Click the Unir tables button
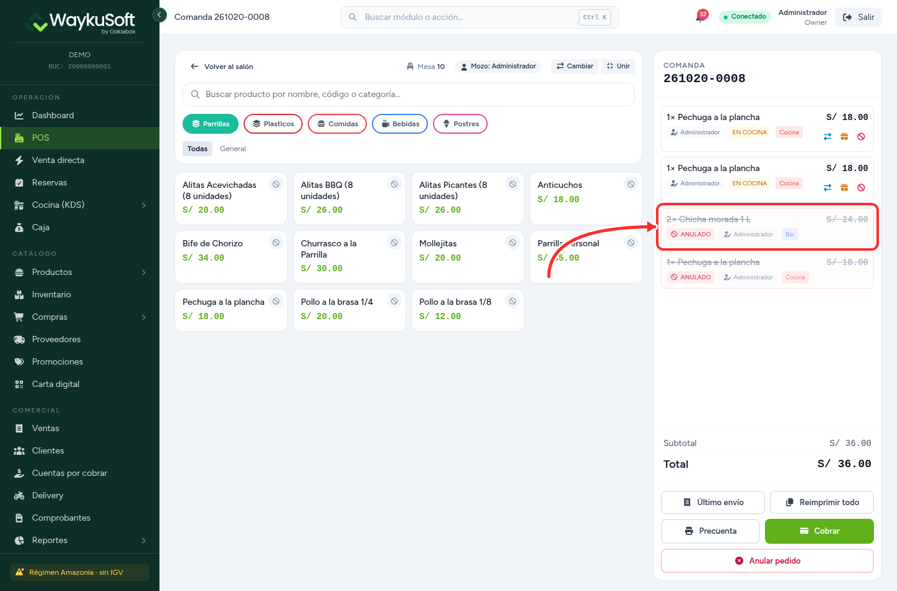This screenshot has height=591, width=897. (x=618, y=66)
